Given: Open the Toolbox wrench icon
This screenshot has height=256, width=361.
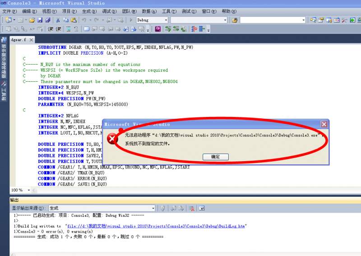Looking at the screenshot, I should pos(344,20).
